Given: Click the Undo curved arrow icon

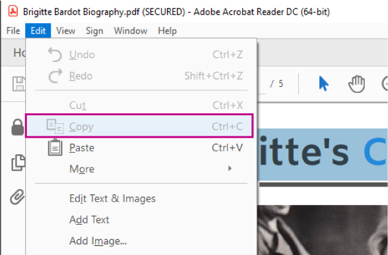Looking at the screenshot, I should coord(55,54).
